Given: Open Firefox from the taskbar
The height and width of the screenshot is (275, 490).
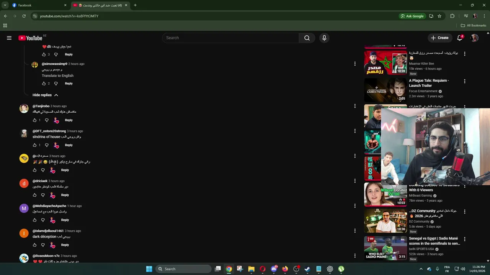Looking at the screenshot, I should tap(285, 269).
